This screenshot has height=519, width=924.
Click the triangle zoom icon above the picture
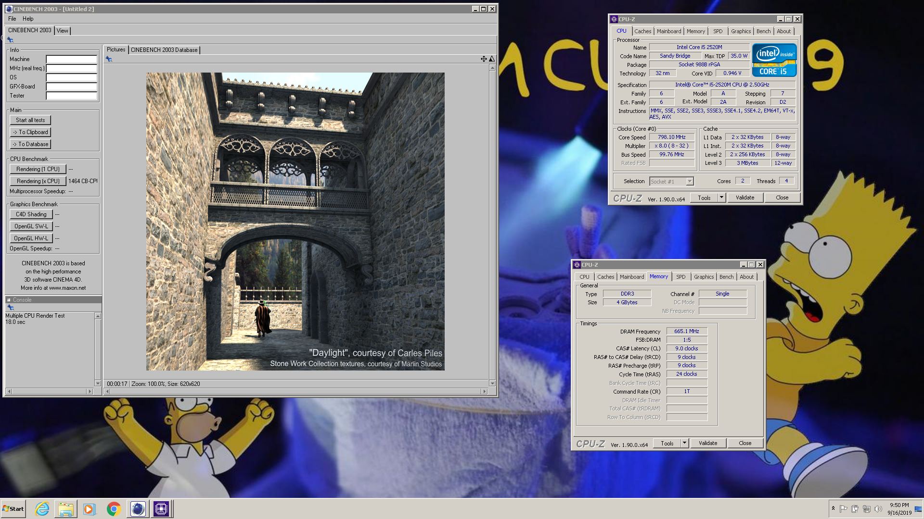click(x=492, y=59)
